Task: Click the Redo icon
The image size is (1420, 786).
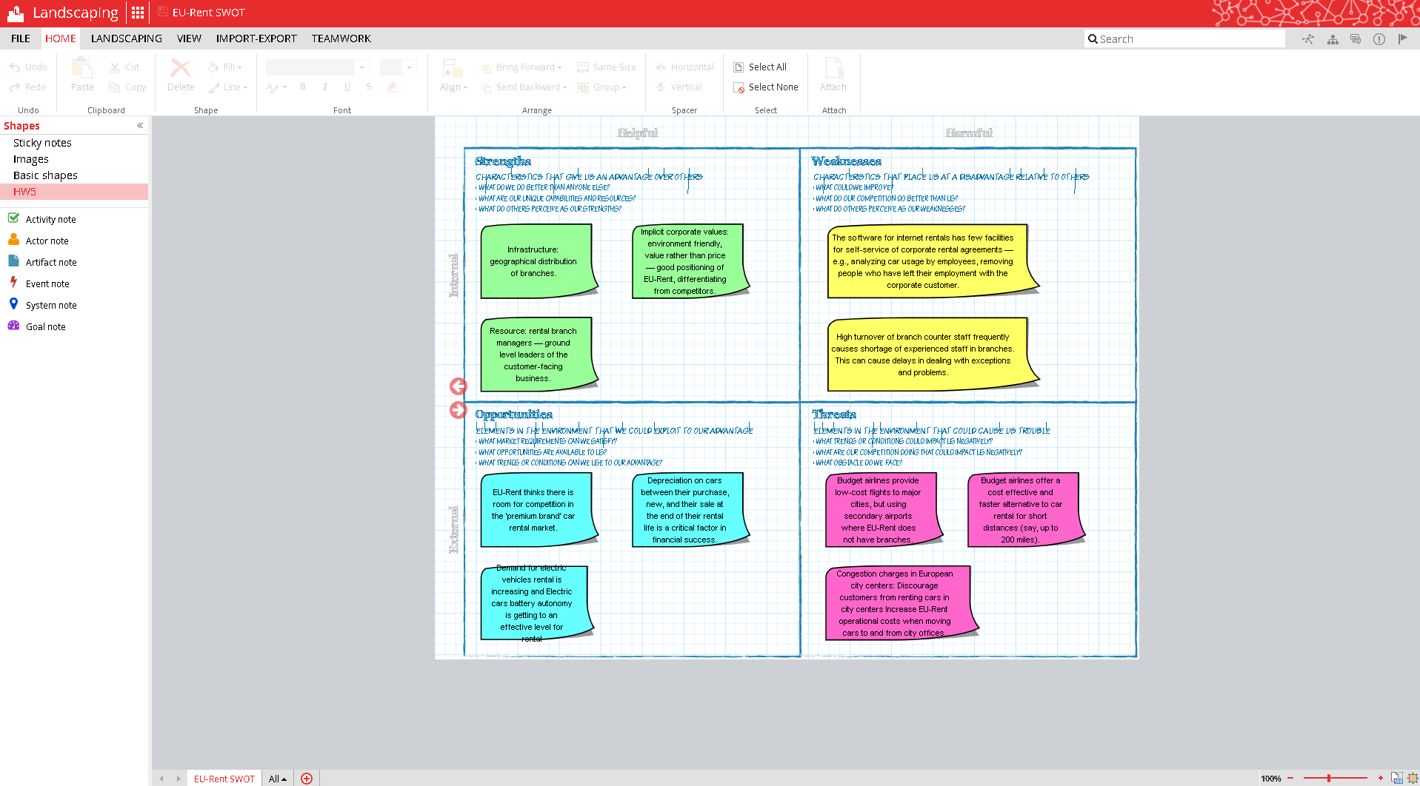Action: 15,87
